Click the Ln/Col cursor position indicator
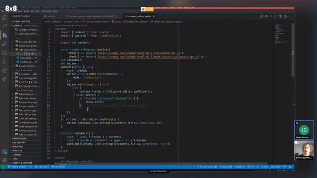The width and height of the screenshot is (317, 178). [226, 167]
